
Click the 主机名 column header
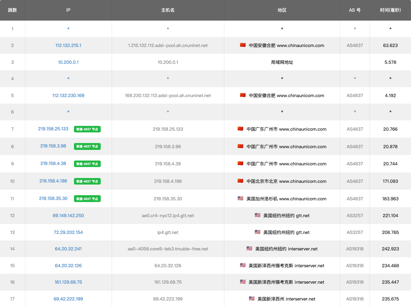pos(168,10)
